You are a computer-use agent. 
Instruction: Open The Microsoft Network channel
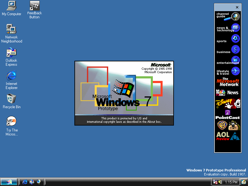228,82
